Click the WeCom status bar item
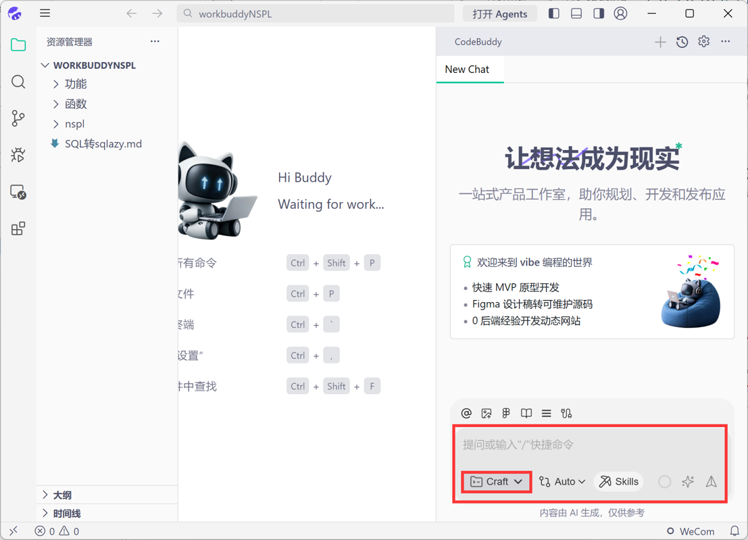The width and height of the screenshot is (748, 540). coord(691,531)
